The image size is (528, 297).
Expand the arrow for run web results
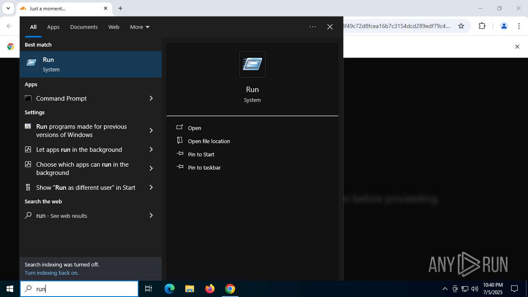151,215
